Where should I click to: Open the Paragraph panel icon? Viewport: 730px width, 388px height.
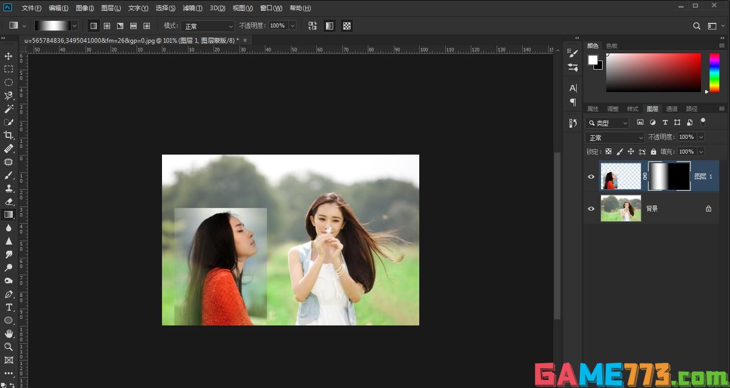(573, 102)
